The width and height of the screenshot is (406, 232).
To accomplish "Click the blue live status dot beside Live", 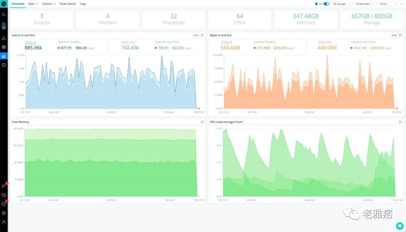I will coord(316,4).
